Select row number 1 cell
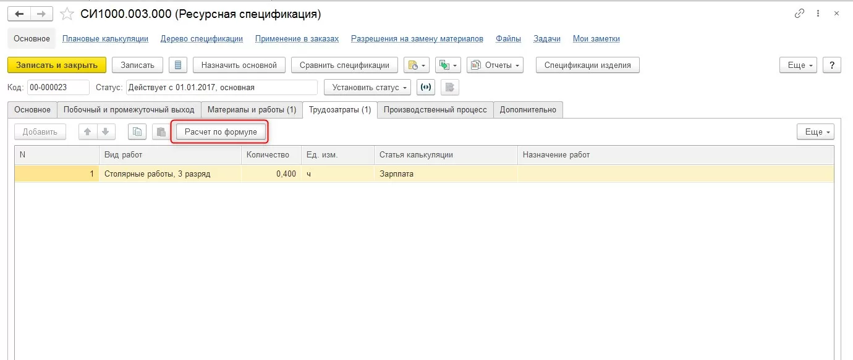Screen dimensions: 853x360 [57, 174]
